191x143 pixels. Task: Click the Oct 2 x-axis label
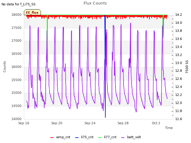(x=156, y=123)
